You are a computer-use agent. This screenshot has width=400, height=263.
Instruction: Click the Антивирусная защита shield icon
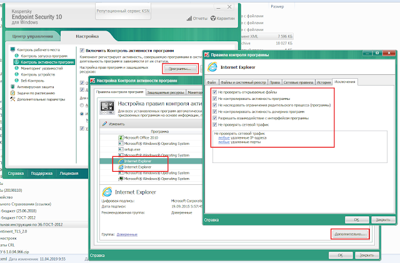pos(12,87)
